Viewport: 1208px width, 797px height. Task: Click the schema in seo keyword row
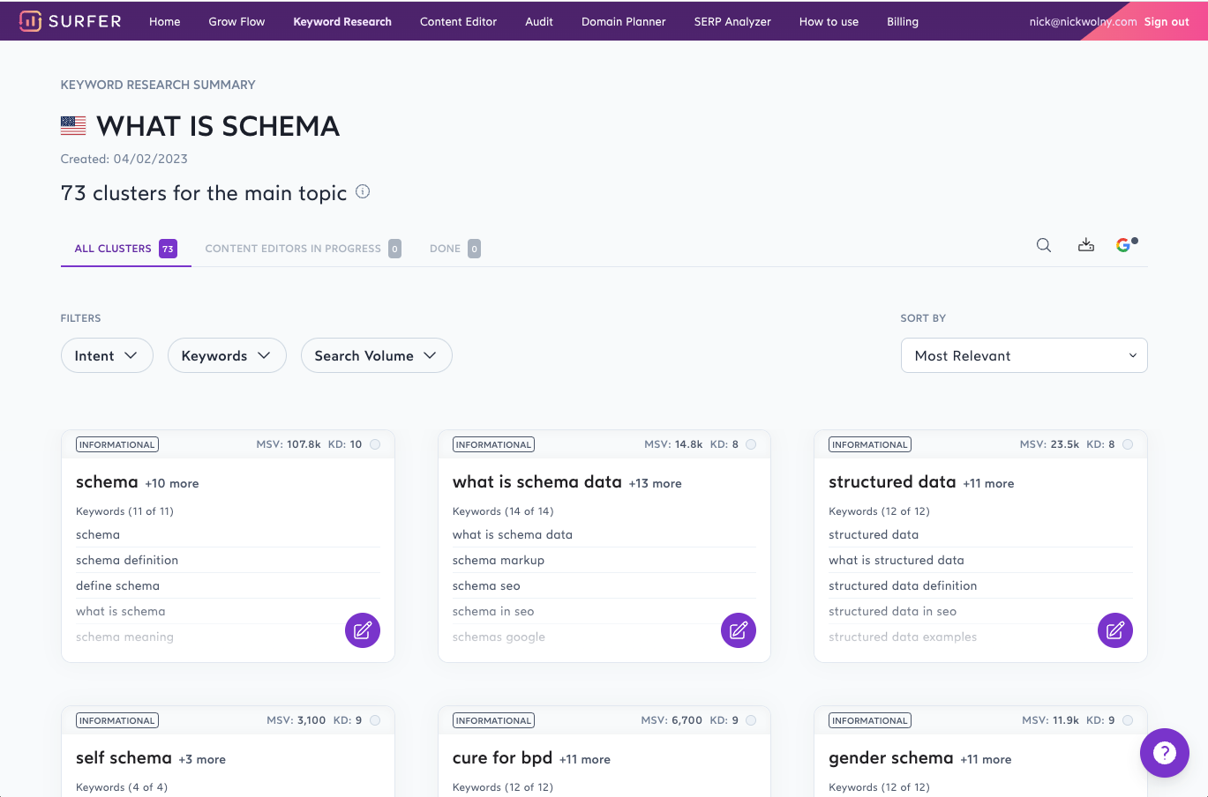click(x=604, y=611)
